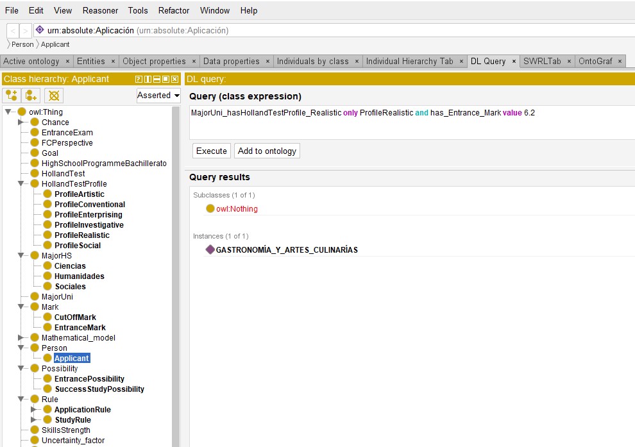This screenshot has height=447, width=635.
Task: Click the Add to ontology button
Action: tap(267, 151)
